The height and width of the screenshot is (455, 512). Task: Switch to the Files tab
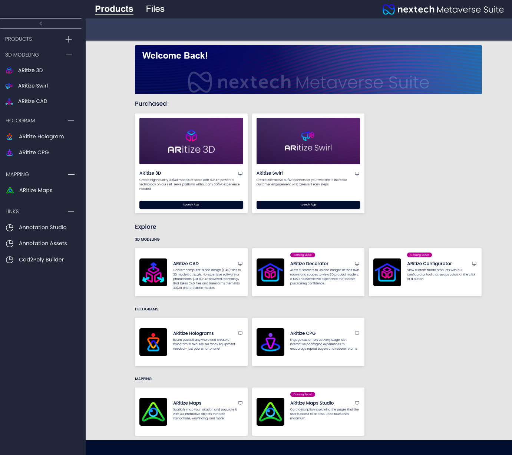[x=155, y=9]
